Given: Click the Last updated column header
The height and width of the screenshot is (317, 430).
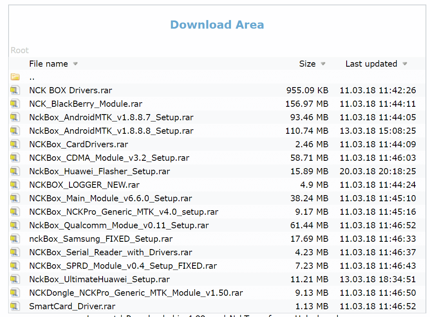Looking at the screenshot, I should [371, 64].
